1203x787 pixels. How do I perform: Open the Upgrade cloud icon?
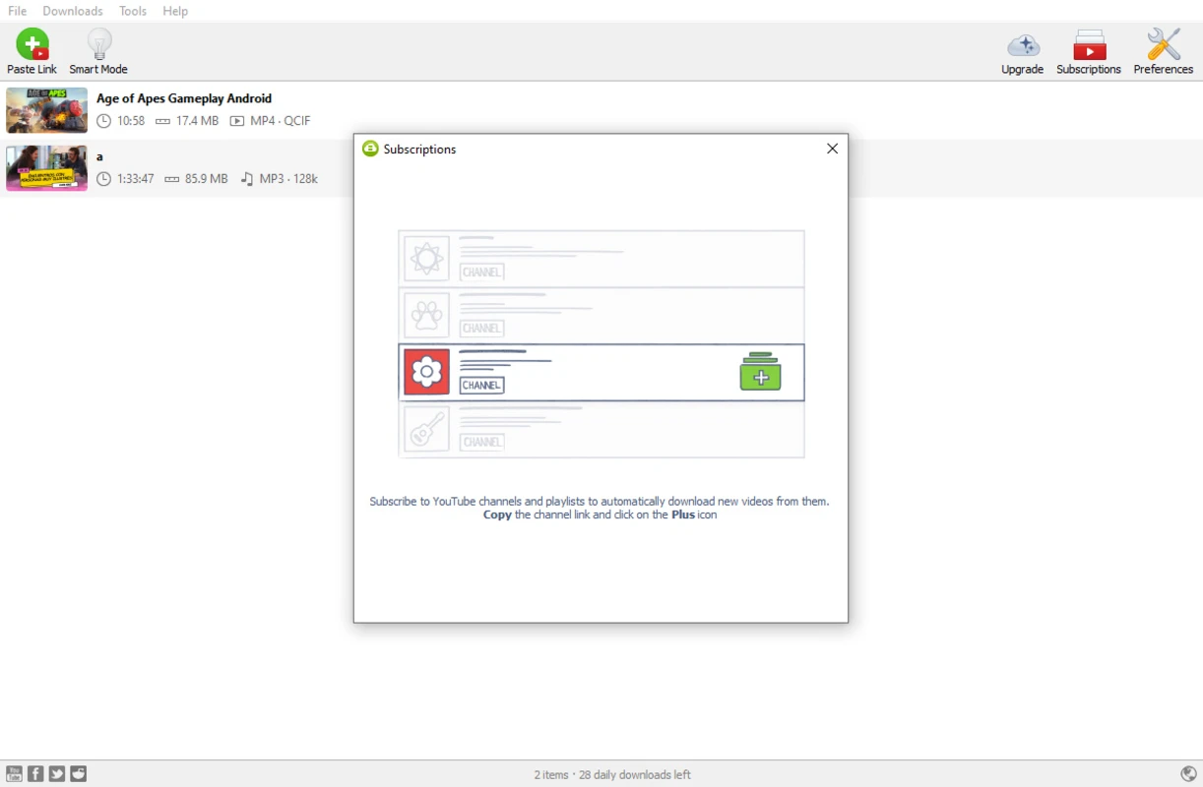[1022, 51]
